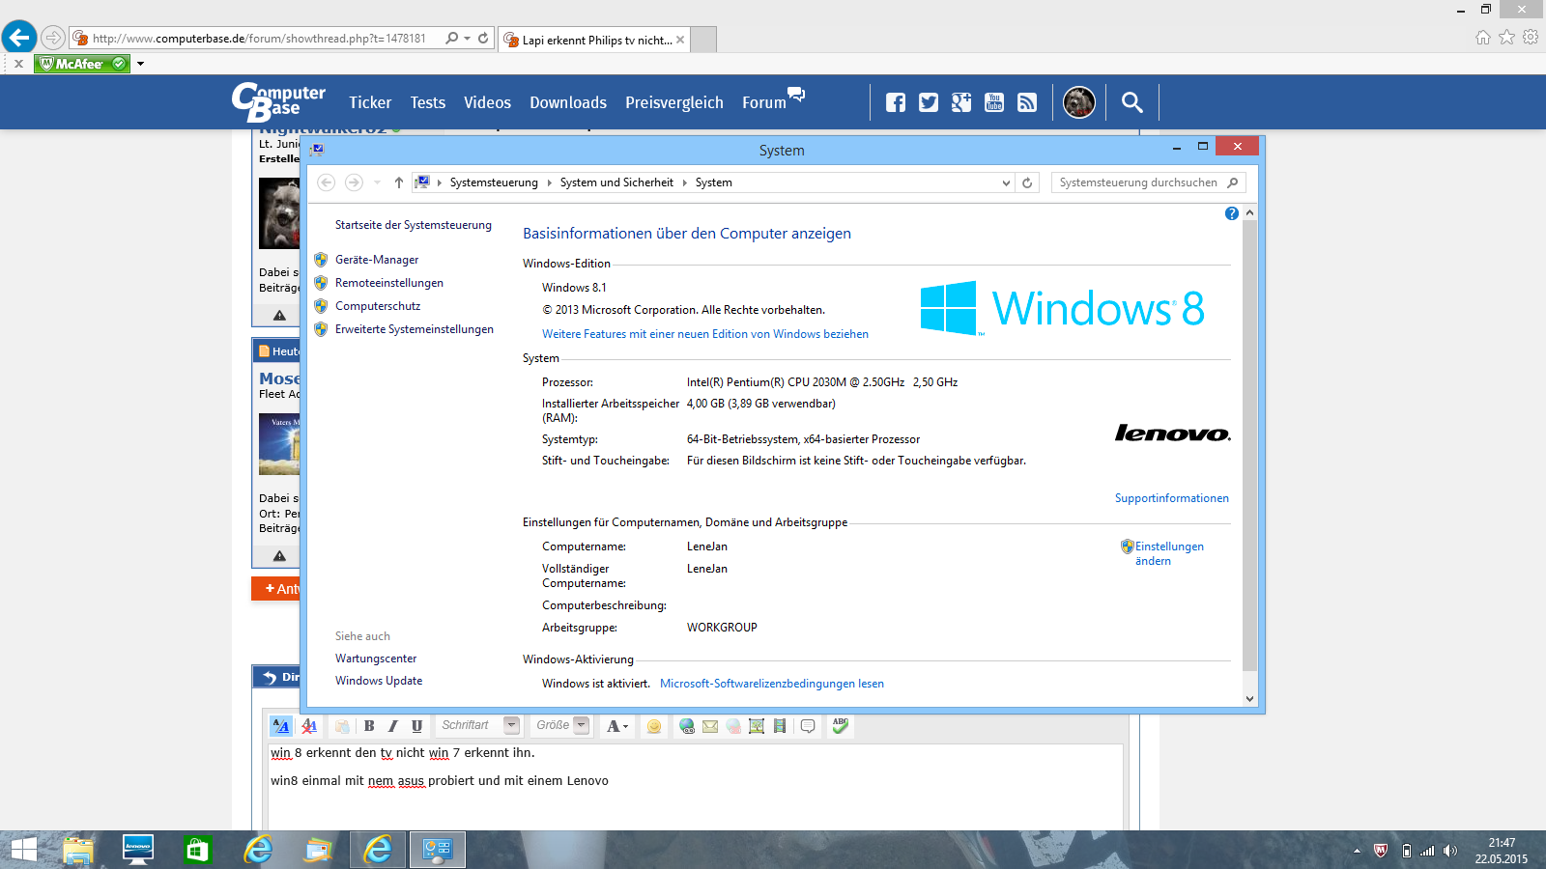Click Einstellungen ändern link
The height and width of the screenshot is (869, 1546).
pos(1169,553)
